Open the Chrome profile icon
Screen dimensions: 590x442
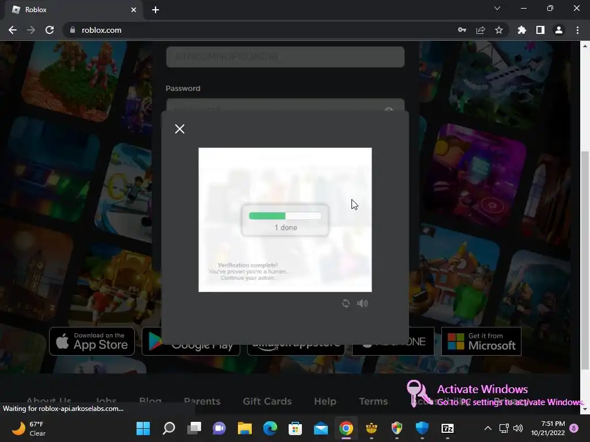[559, 30]
